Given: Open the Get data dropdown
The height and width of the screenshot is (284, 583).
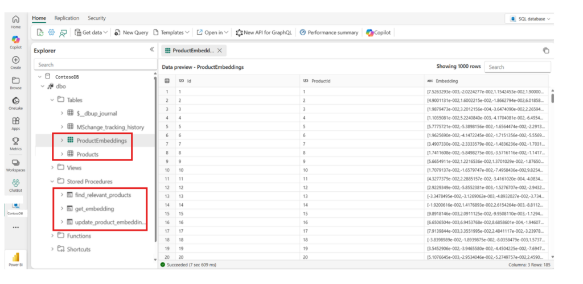Looking at the screenshot, I should (92, 32).
